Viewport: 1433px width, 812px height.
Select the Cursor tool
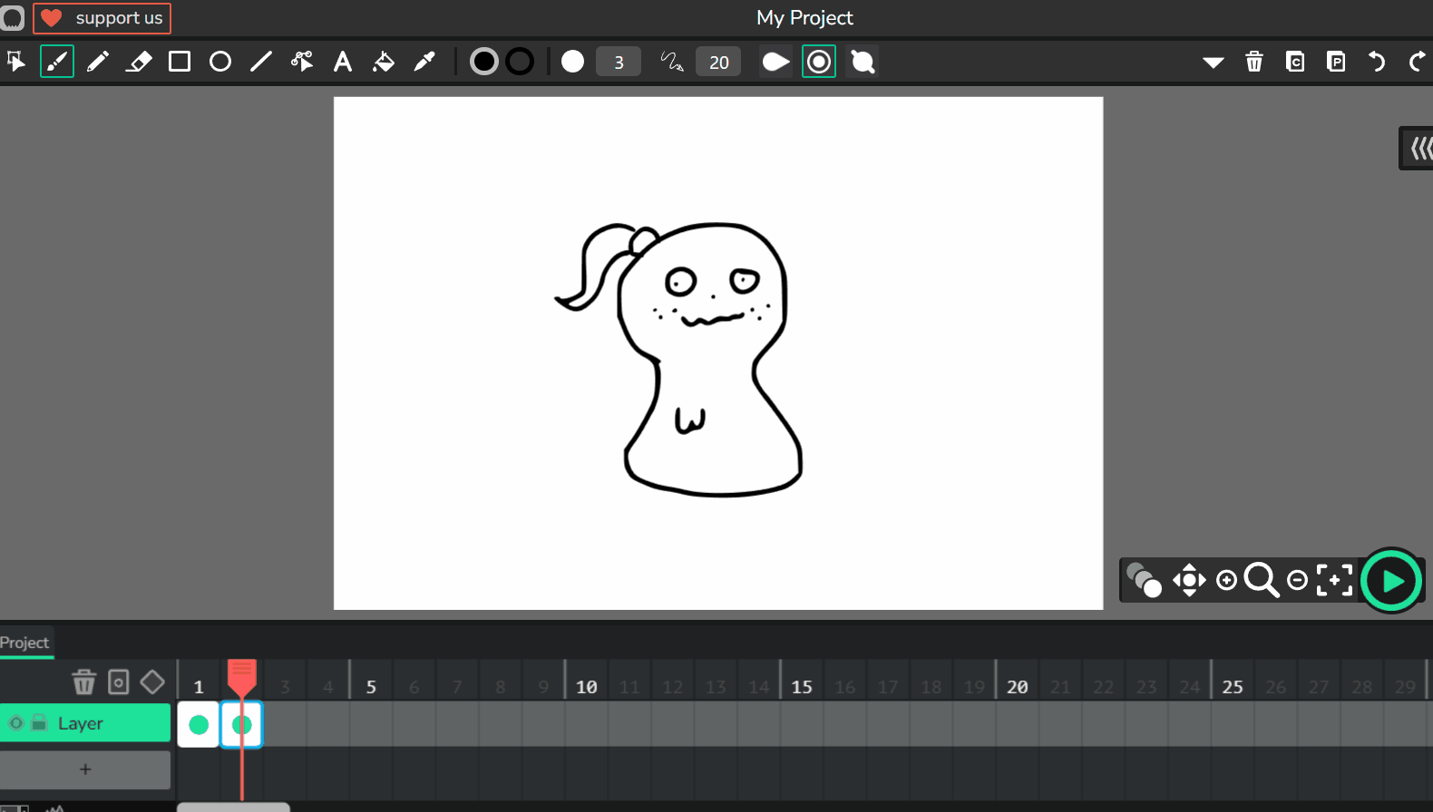click(x=16, y=62)
